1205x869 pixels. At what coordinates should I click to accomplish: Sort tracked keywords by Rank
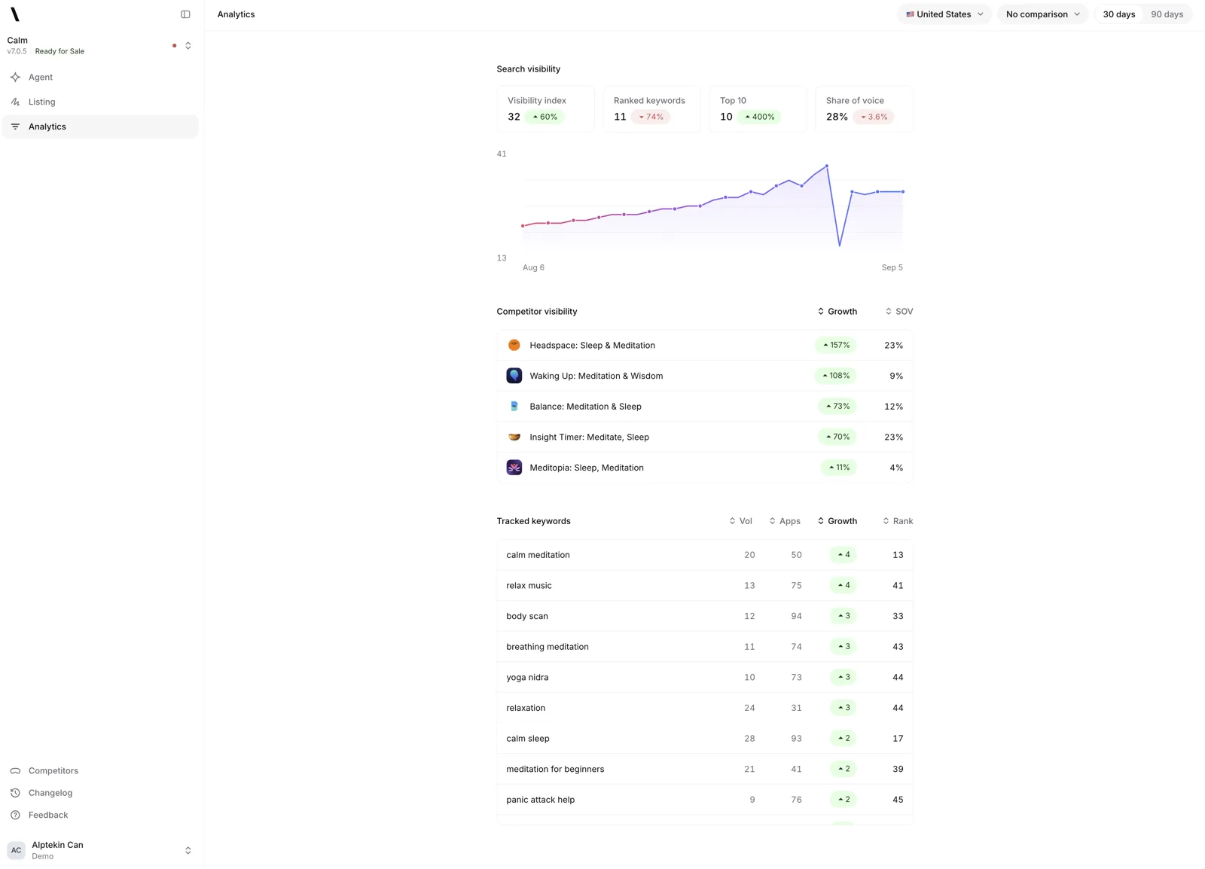click(898, 521)
